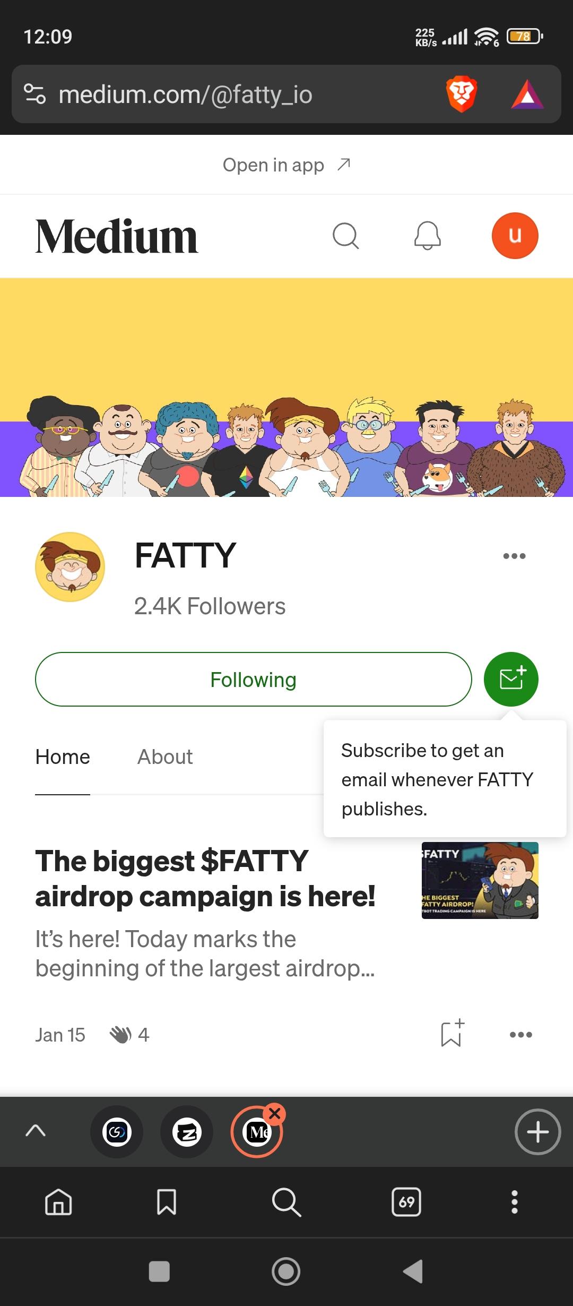Expand tab strip with up chevron

pyautogui.click(x=36, y=1131)
